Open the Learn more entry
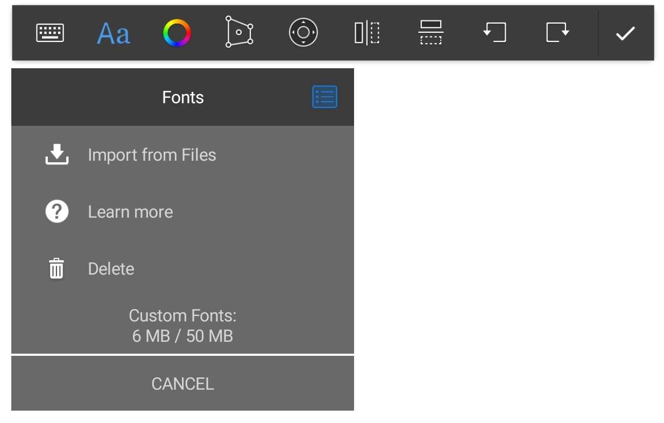 pyautogui.click(x=182, y=212)
